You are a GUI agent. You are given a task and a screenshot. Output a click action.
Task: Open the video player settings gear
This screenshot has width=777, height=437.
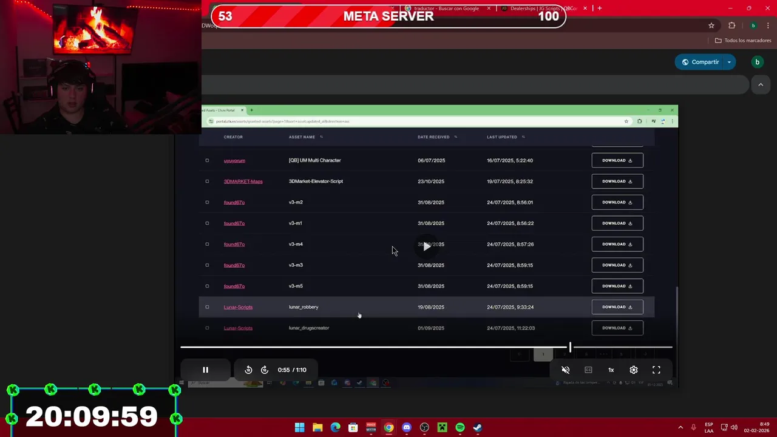coord(634,370)
